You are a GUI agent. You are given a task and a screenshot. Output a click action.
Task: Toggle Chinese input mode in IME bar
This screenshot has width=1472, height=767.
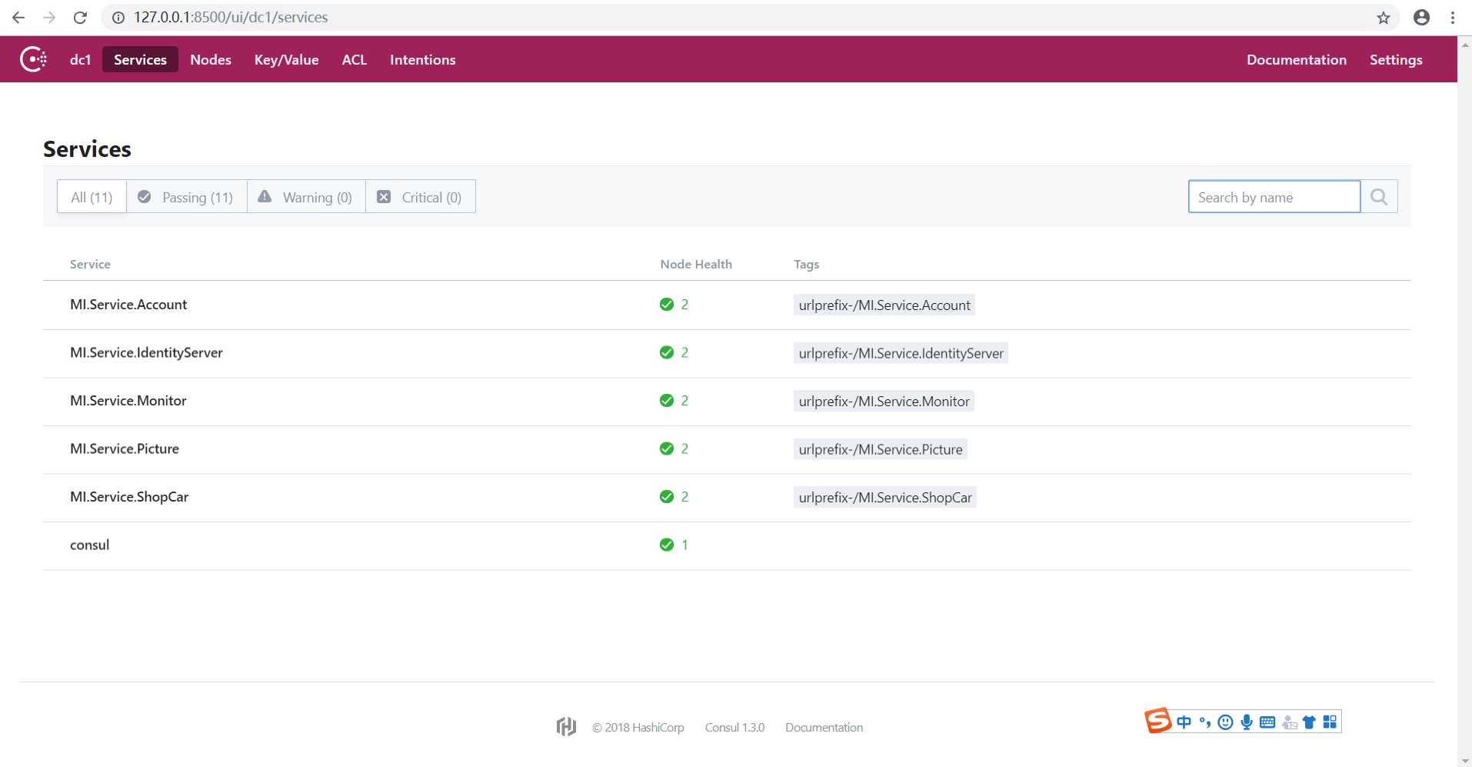pyautogui.click(x=1184, y=722)
